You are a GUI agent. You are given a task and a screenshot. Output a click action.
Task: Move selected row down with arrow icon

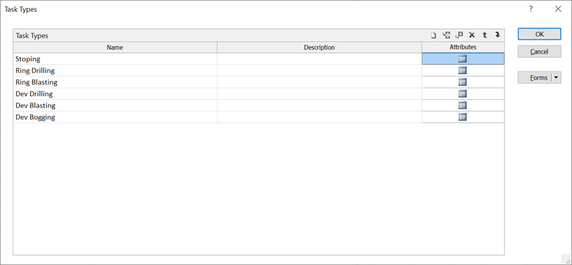pos(497,35)
